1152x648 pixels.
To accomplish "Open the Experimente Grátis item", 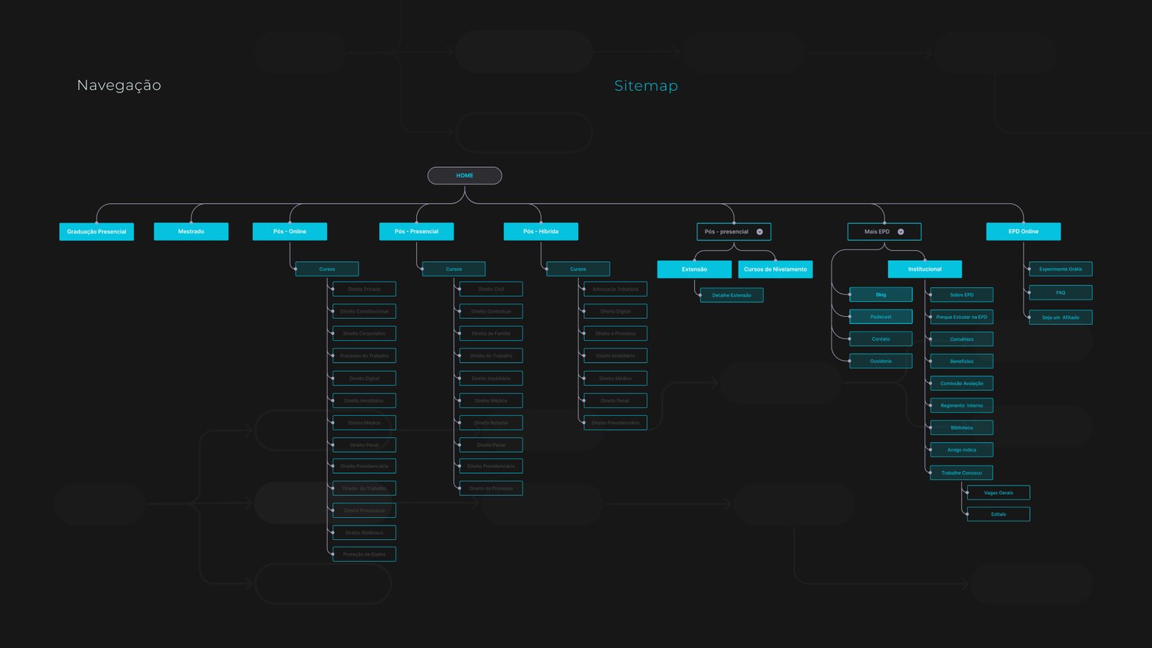I will 1061,269.
